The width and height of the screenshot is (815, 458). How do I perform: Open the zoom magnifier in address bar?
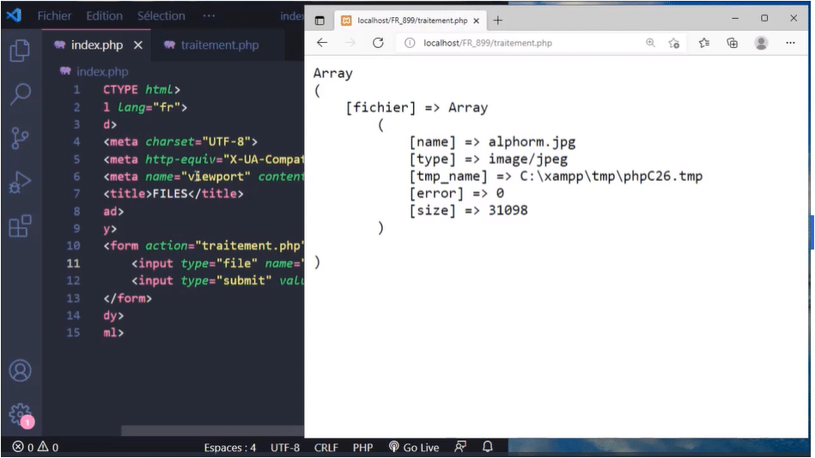650,43
